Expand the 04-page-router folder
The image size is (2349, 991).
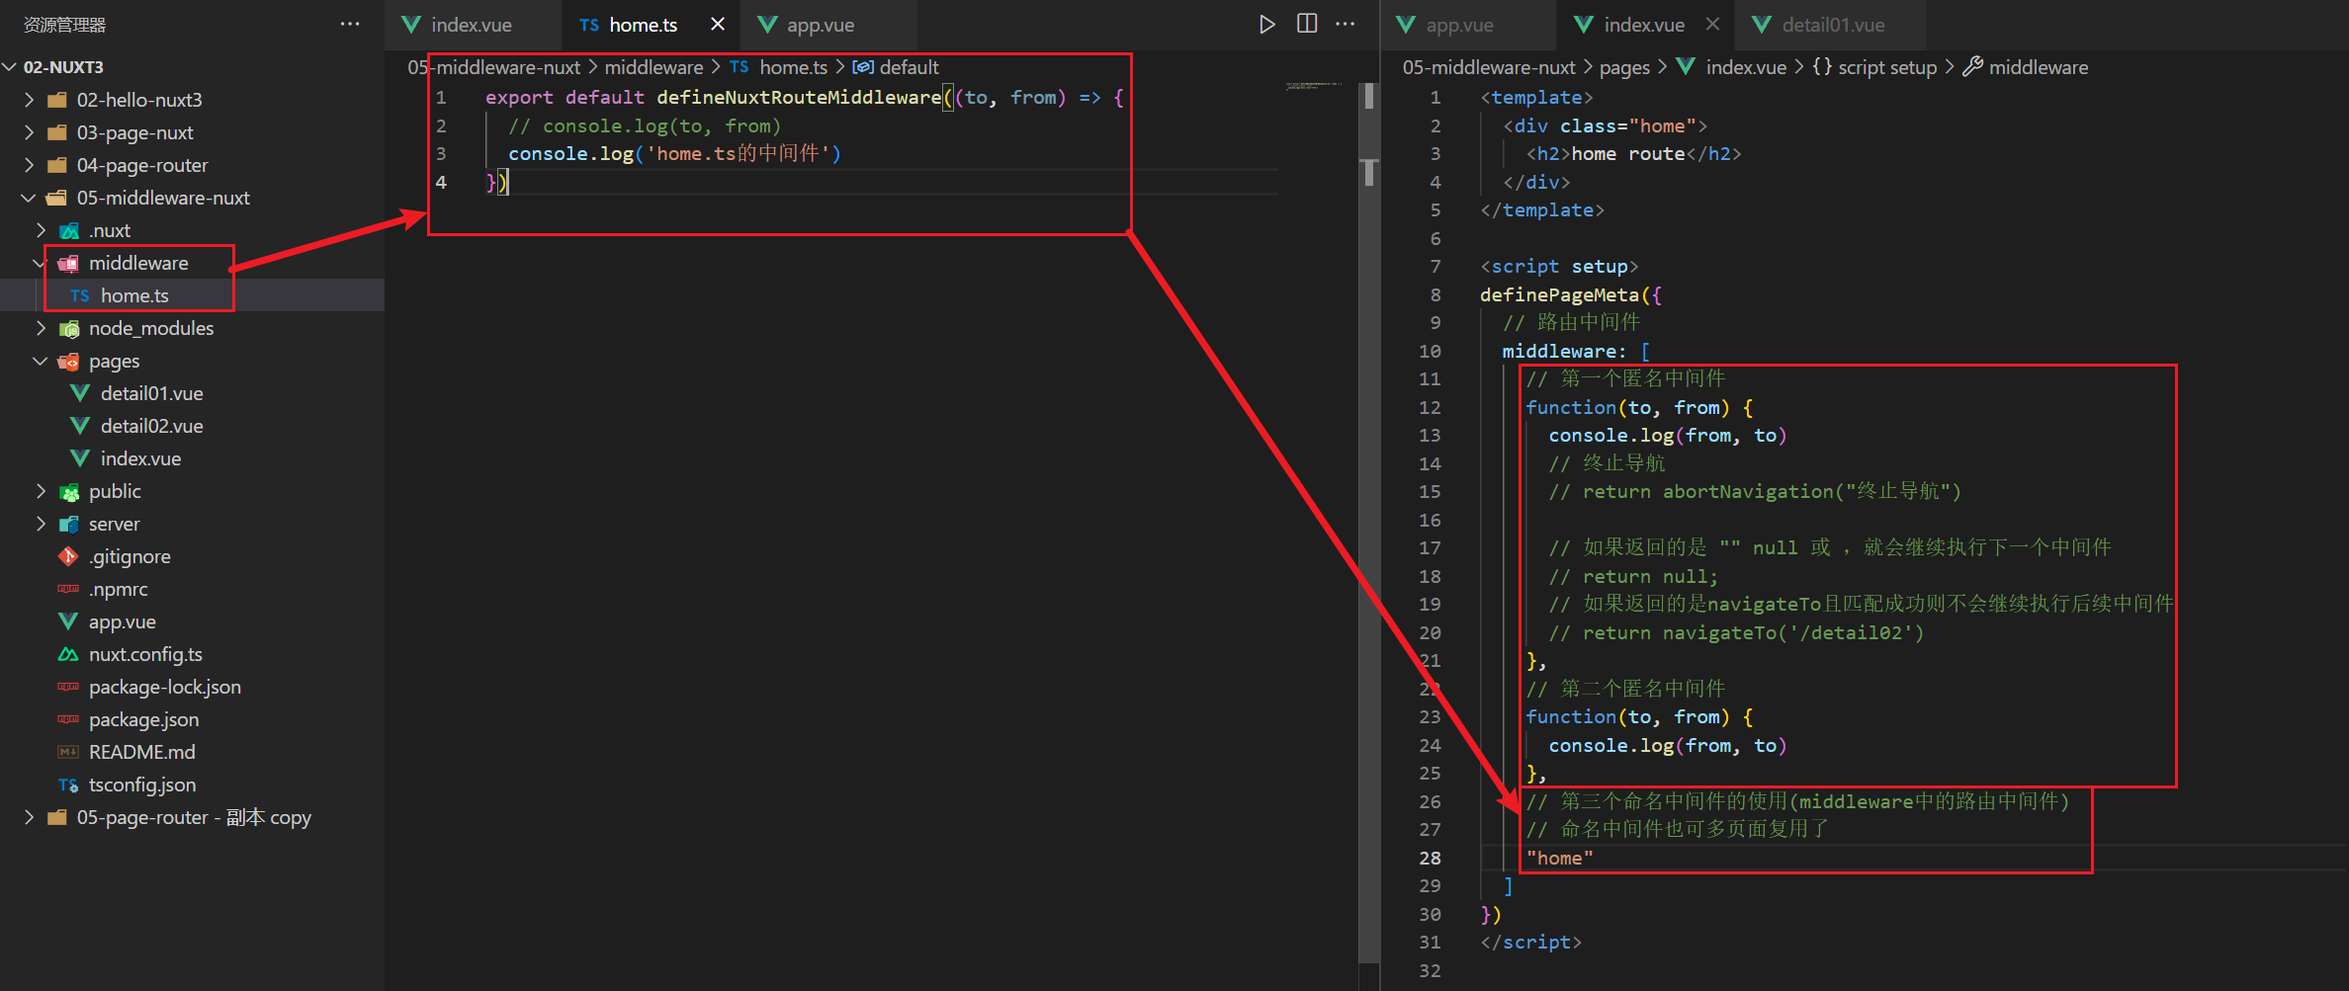29,165
